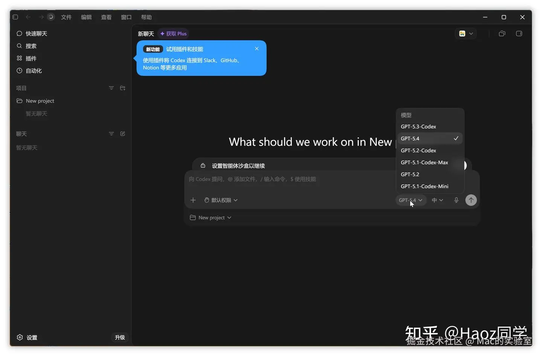Click the overlapping windows icon at top right
Image resolution: width=542 pixels, height=356 pixels.
click(502, 34)
